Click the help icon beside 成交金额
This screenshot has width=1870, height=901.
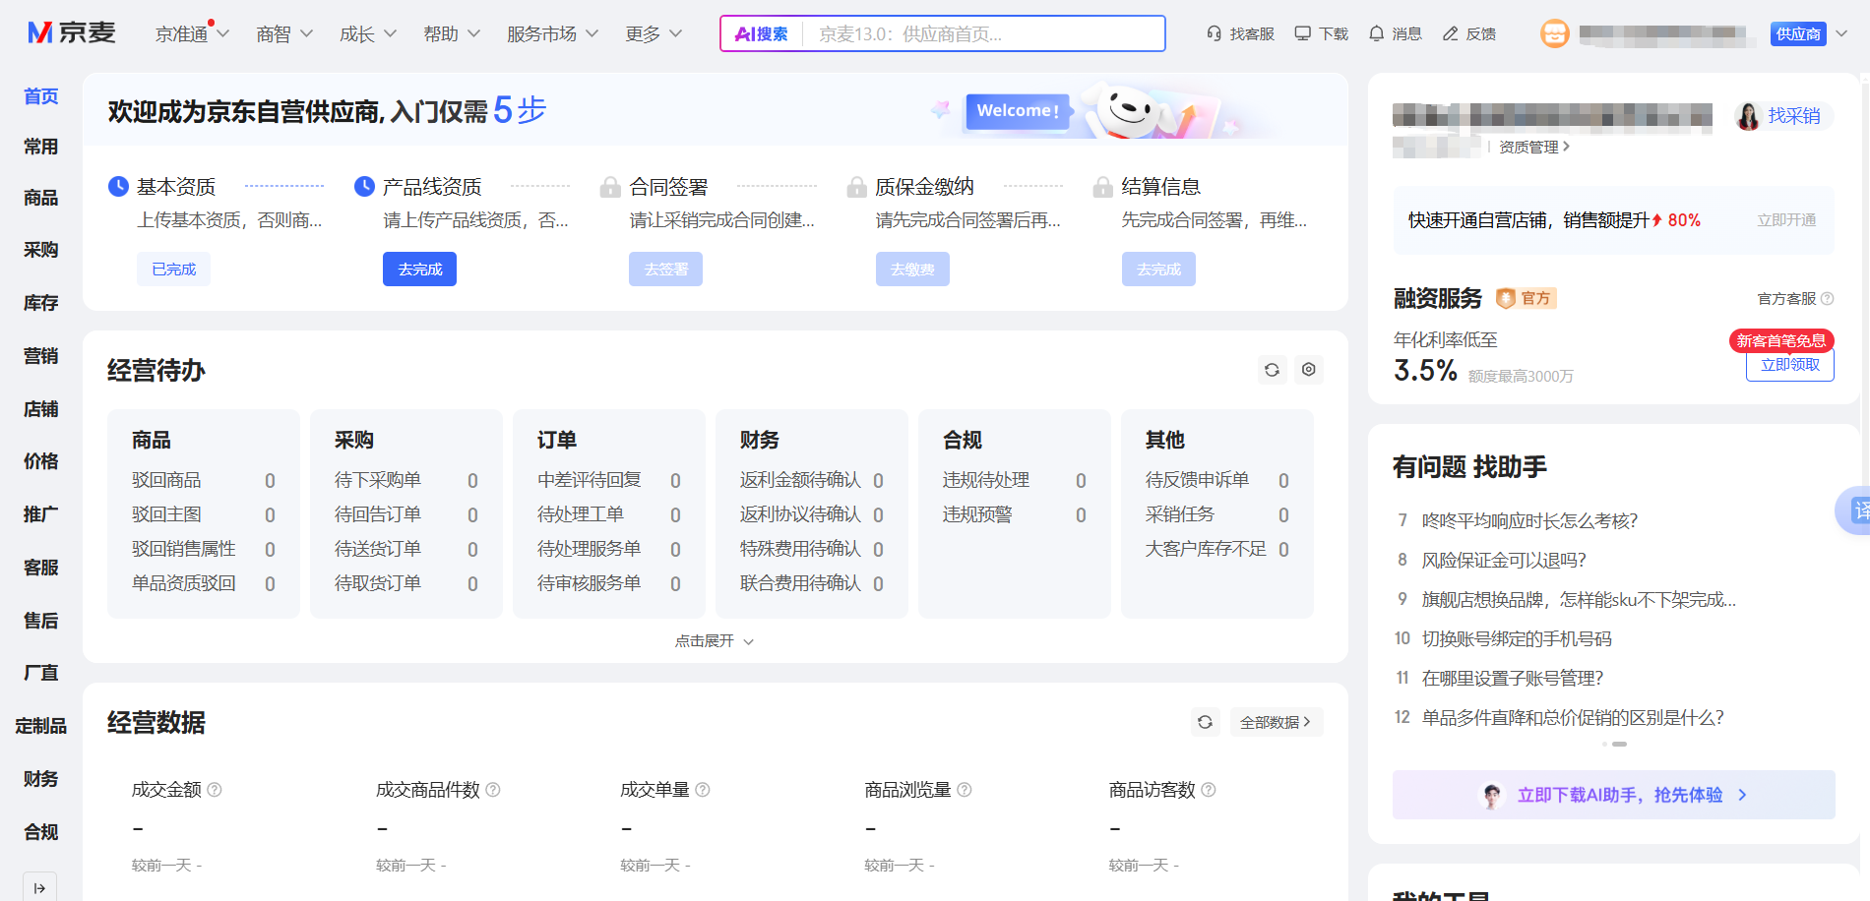point(215,790)
